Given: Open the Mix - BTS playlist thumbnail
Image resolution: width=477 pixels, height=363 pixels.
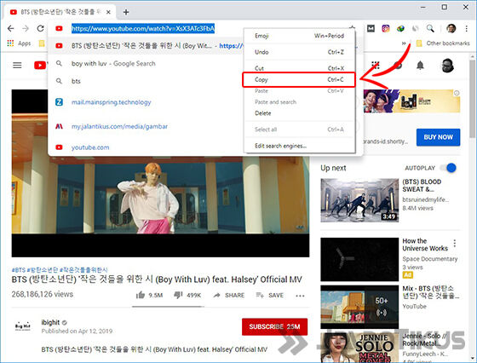Looking at the screenshot, I should point(359,307).
